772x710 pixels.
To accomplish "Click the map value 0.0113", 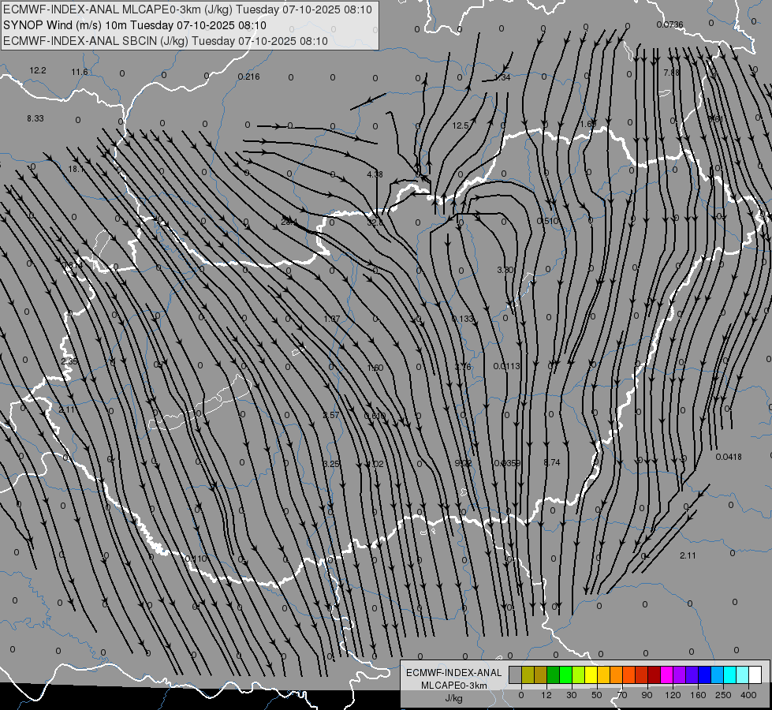I will point(506,365).
